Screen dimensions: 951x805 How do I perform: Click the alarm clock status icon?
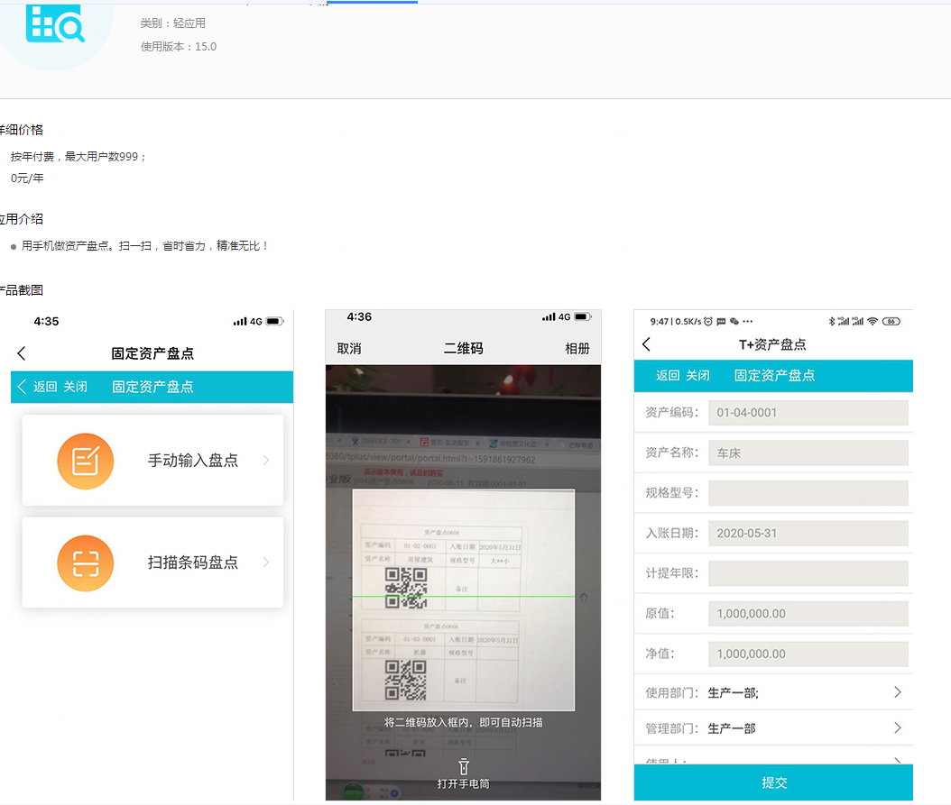point(707,321)
